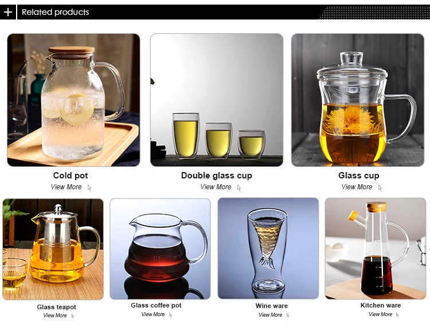430x327 pixels.
Task: Click the Related products header label
Action: 56,12
